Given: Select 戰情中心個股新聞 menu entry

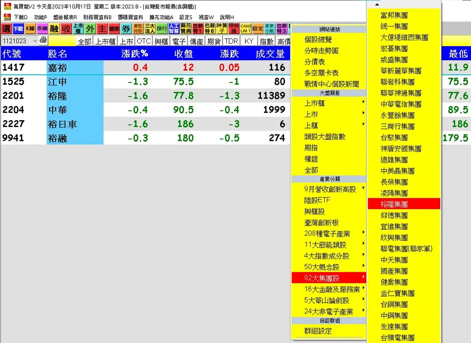Looking at the screenshot, I should [329, 84].
